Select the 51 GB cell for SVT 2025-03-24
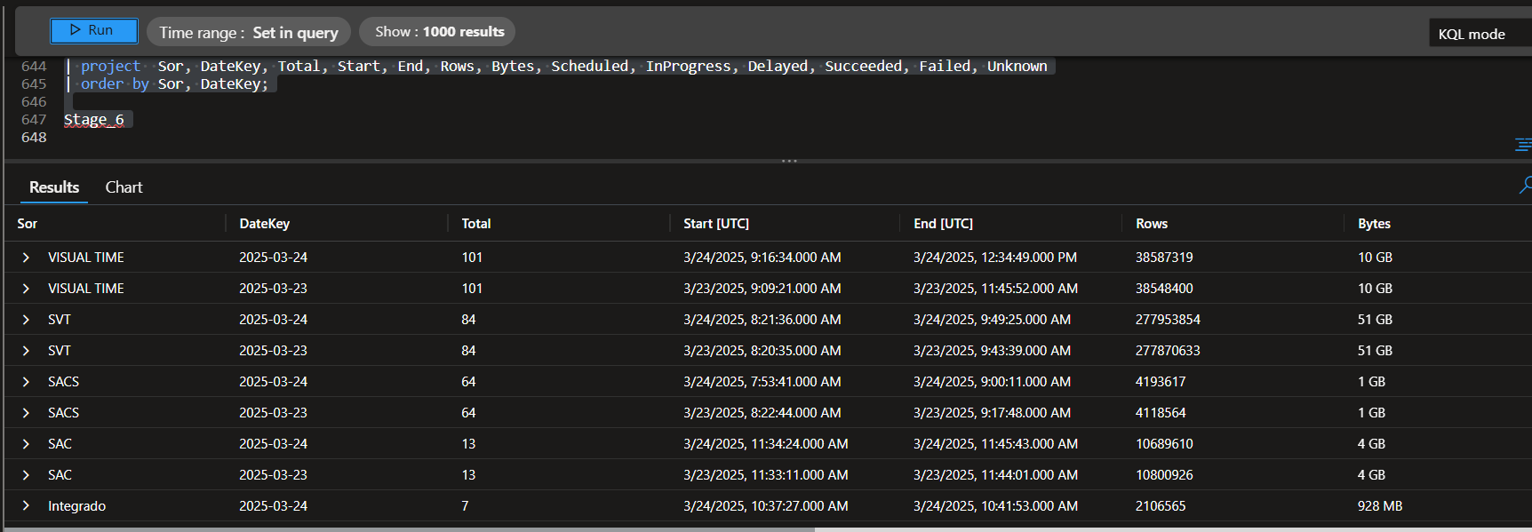This screenshot has width=1532, height=532. click(x=1375, y=320)
